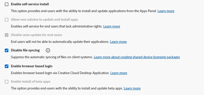Uncheck Disable auto-update for end-users checkbox
The image size is (204, 95).
7,35
